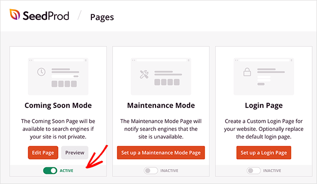Image resolution: width=317 pixels, height=184 pixels.
Task: Preview the Coming Soon page
Action: tap(75, 153)
